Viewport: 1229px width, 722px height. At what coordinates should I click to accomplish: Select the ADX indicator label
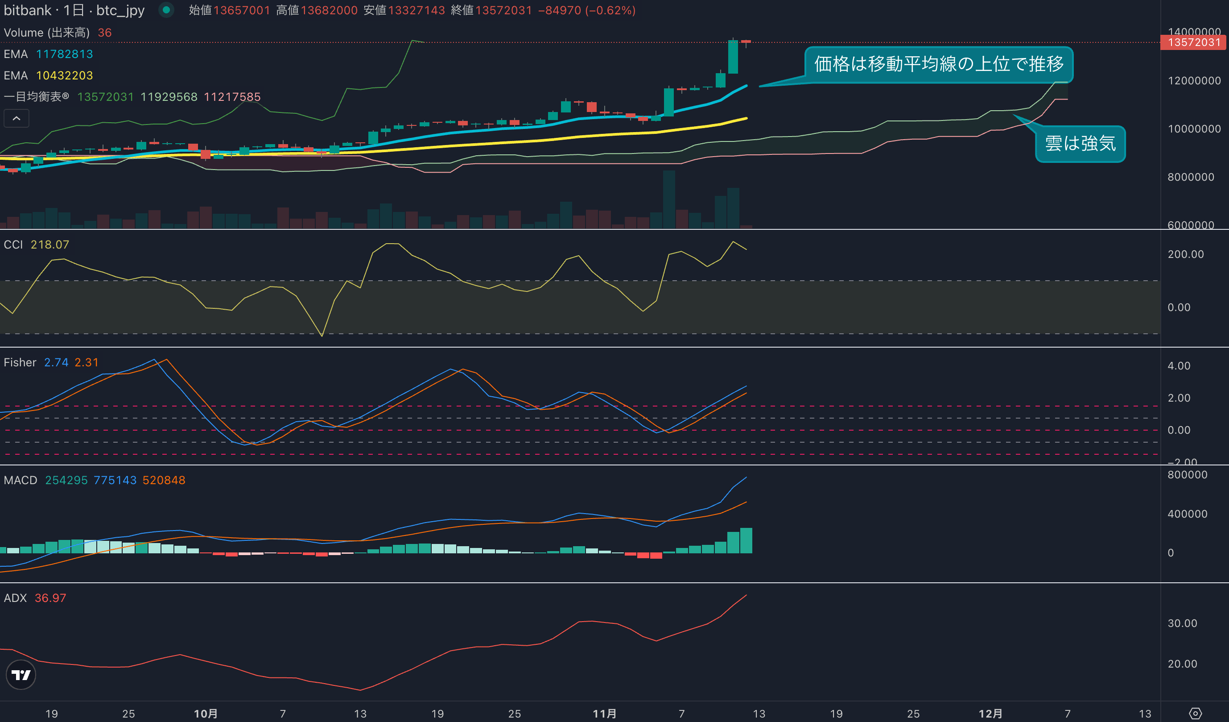(x=15, y=598)
